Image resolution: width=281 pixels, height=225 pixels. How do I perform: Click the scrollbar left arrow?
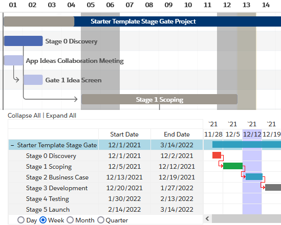[207, 218]
